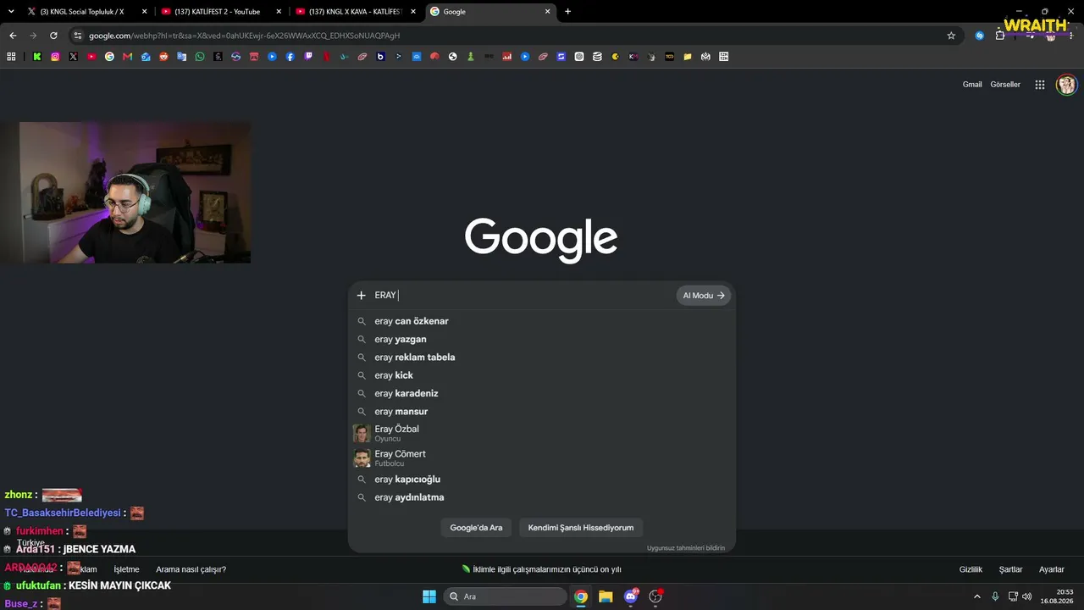
Task: Open the Ayarlar footer menu
Action: 1052,569
